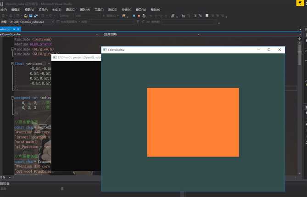Click the Test window title icon
This screenshot has width=307, height=197.
(105, 50)
